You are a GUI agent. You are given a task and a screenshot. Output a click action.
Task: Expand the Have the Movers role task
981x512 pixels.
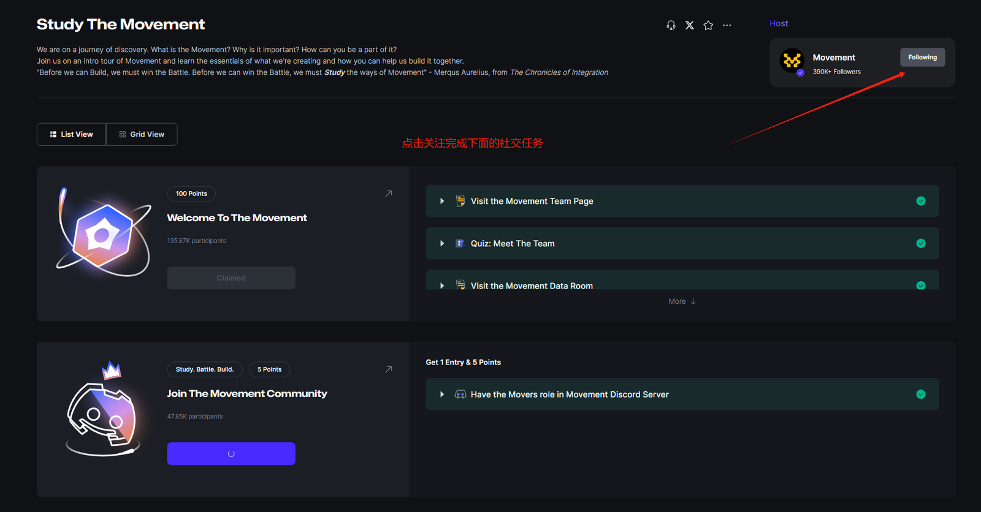tap(442, 394)
